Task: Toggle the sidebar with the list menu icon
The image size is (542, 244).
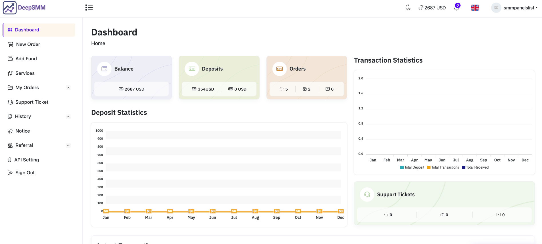Action: coord(89,8)
